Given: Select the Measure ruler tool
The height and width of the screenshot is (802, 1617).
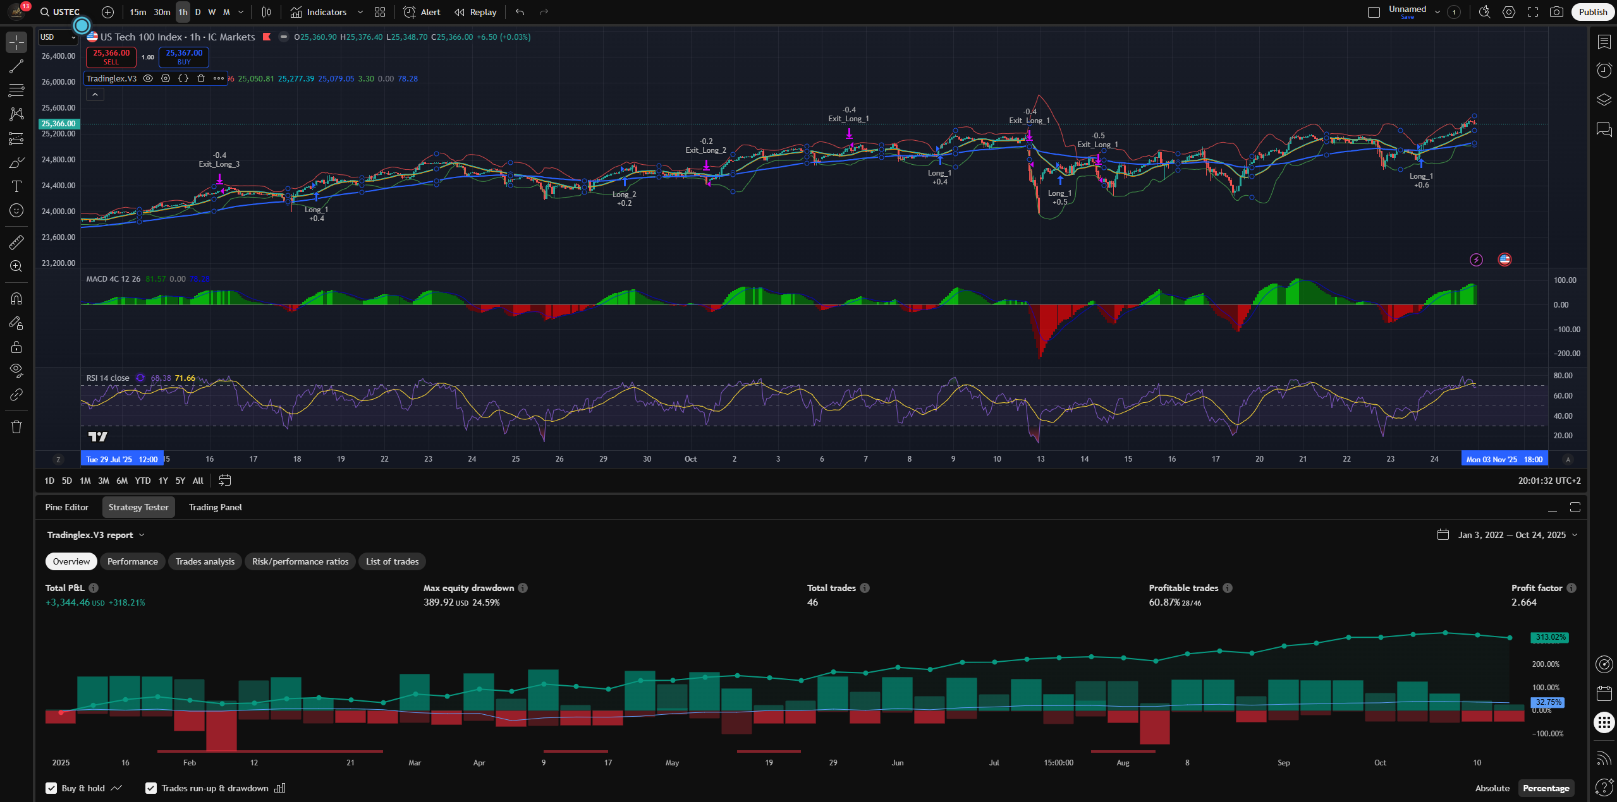Looking at the screenshot, I should [16, 242].
